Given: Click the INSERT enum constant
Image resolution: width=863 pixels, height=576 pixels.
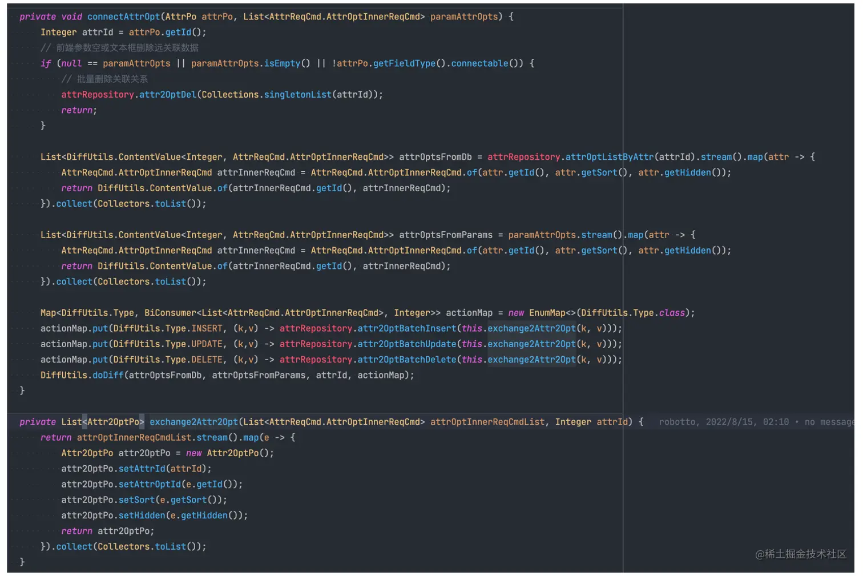Looking at the screenshot, I should [207, 329].
